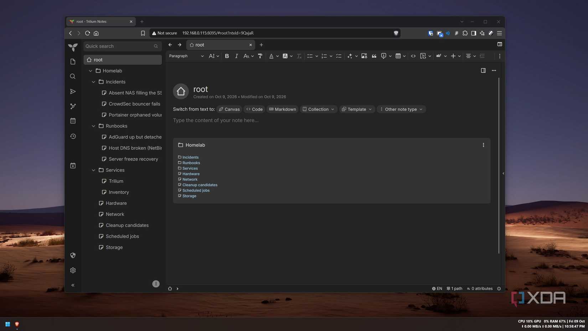Open the Collection note type dropdown
Screen dimensions: 588x331
point(319,110)
